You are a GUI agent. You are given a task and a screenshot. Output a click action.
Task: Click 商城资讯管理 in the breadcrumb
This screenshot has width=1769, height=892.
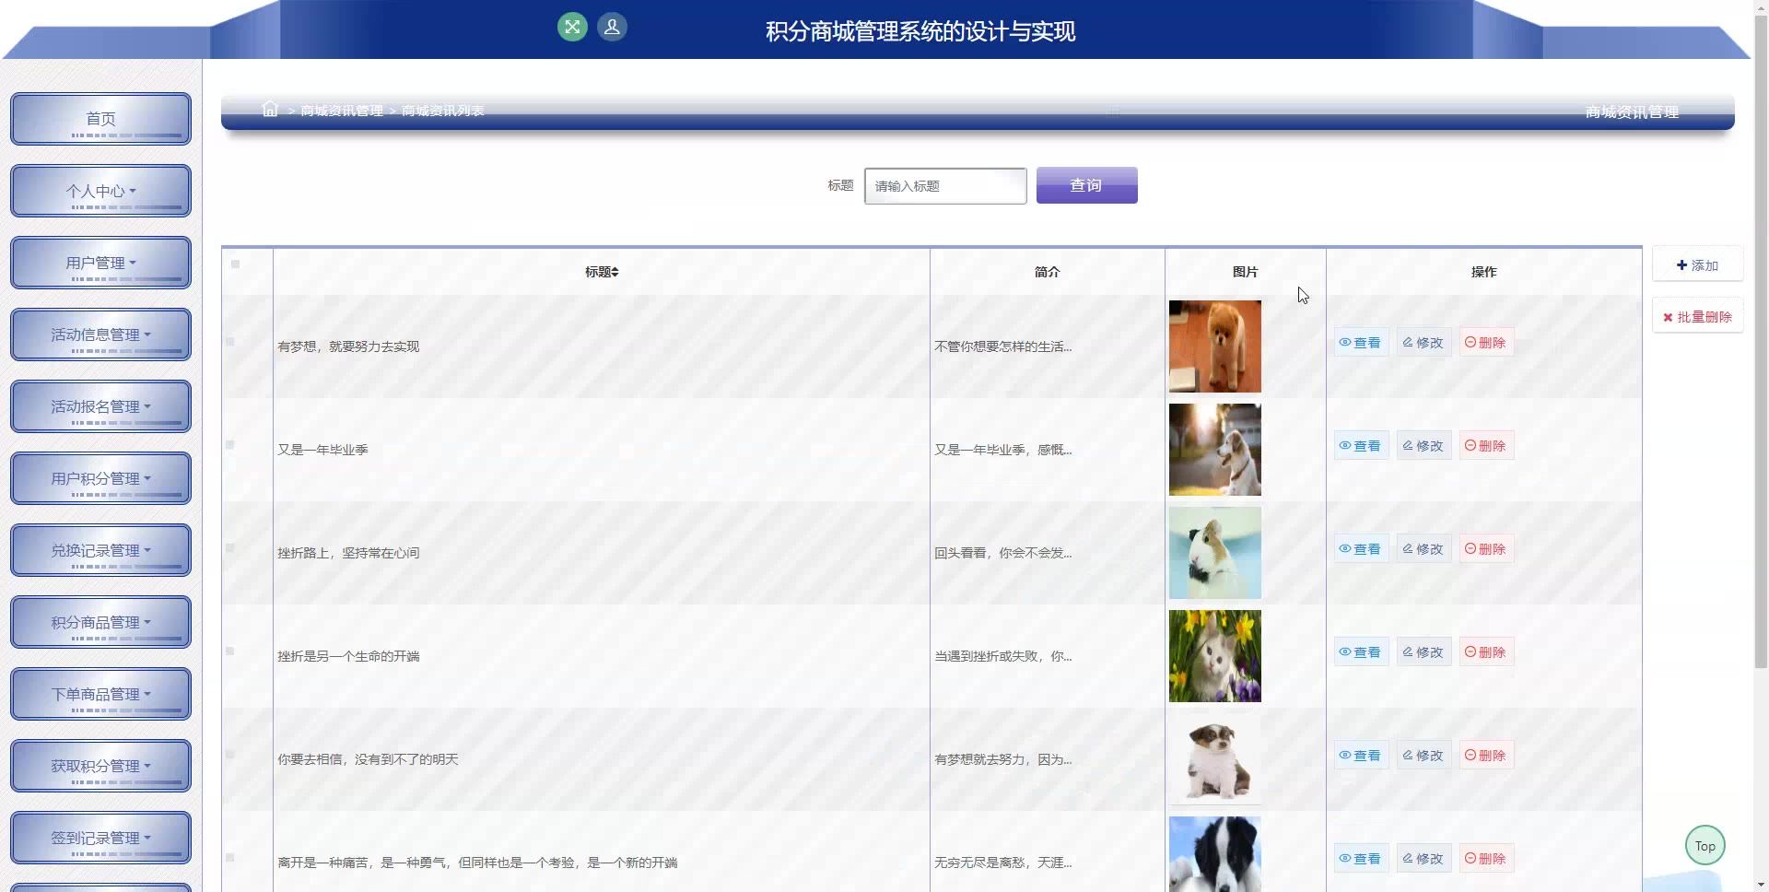(x=342, y=111)
